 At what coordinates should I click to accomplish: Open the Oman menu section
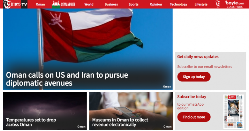click(40, 4)
